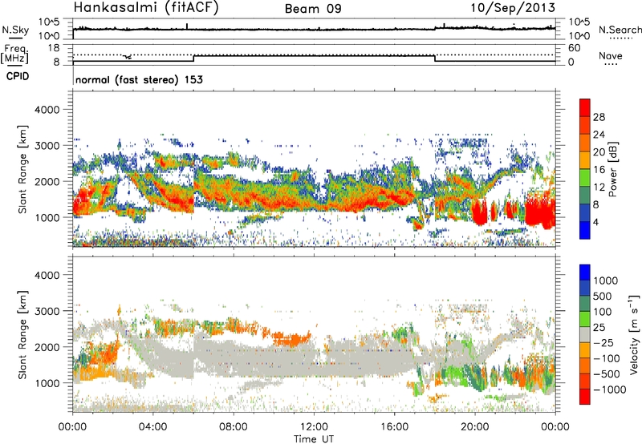Click the '-500' tick on velocity colorbar

607,373
